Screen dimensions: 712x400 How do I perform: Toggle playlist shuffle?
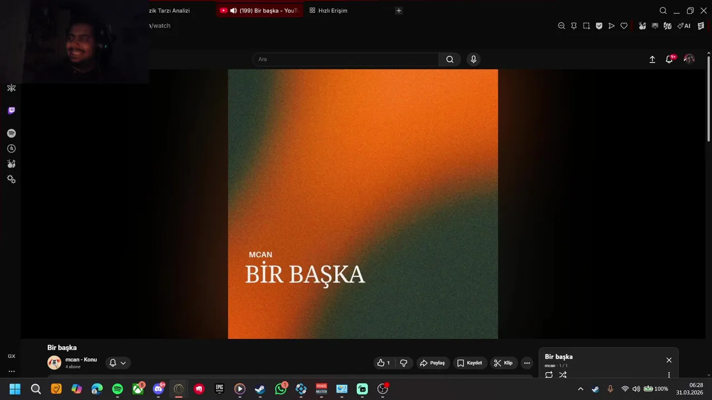pos(563,375)
